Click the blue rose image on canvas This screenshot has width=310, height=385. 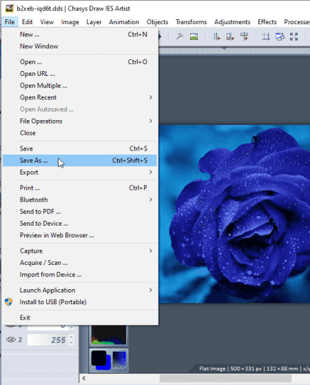pyautogui.click(x=234, y=214)
